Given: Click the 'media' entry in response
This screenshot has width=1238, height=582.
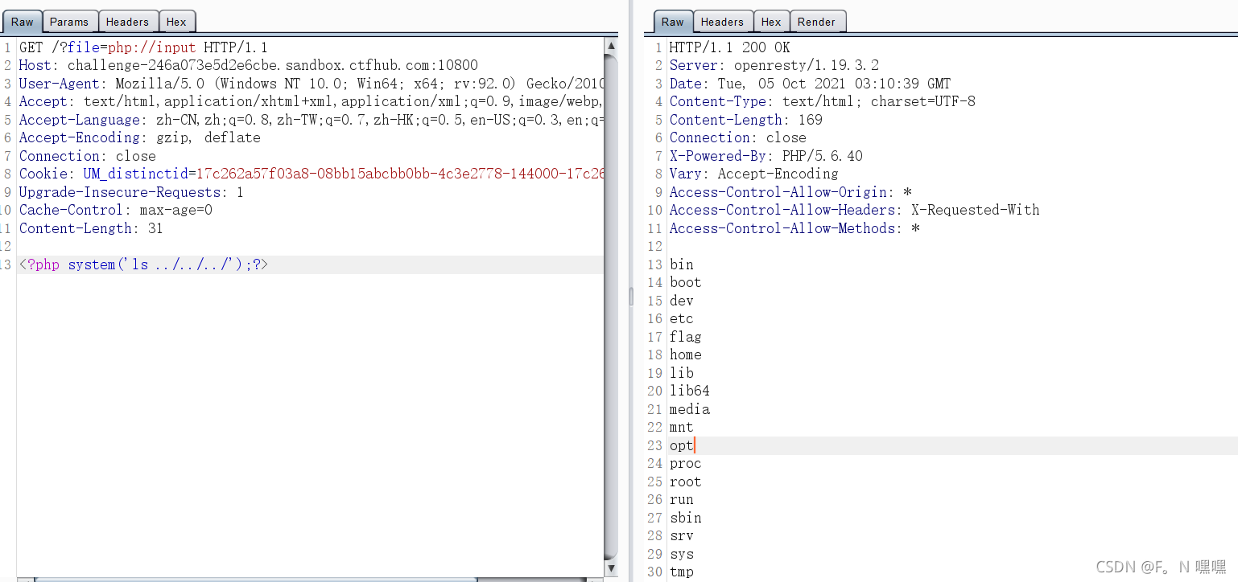Looking at the screenshot, I should [x=690, y=409].
